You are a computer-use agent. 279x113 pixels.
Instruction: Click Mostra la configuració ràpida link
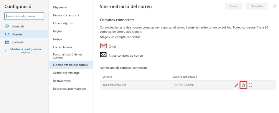point(25,51)
